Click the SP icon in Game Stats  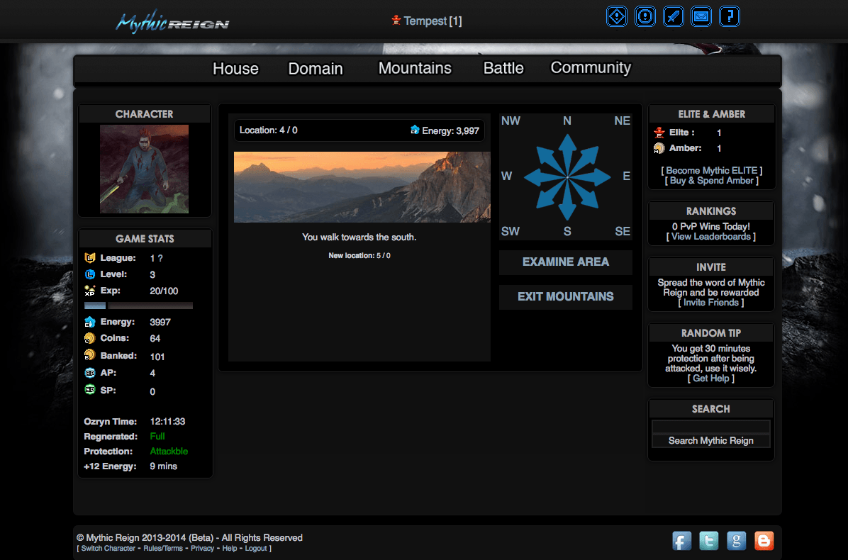pos(90,389)
